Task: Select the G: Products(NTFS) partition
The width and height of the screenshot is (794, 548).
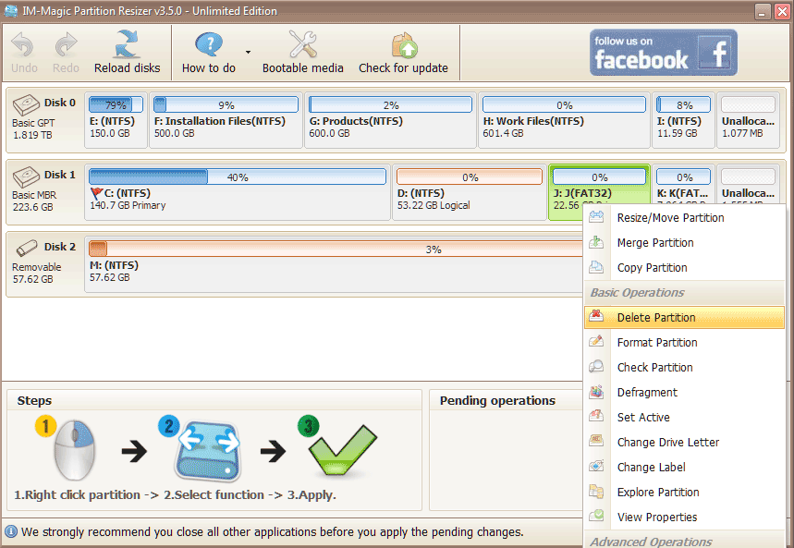Action: (390, 120)
